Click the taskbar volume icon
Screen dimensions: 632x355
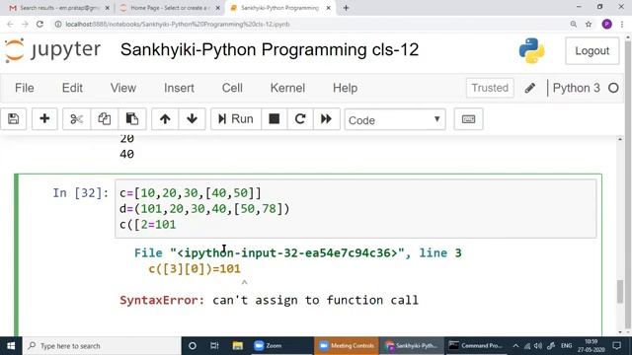click(x=538, y=346)
